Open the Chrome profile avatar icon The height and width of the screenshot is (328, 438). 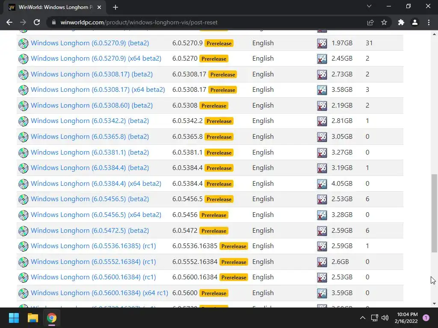(x=415, y=22)
